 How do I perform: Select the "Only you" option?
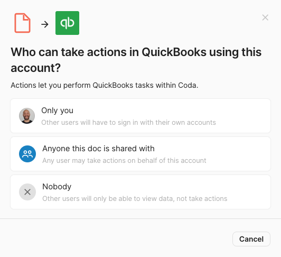click(x=140, y=116)
